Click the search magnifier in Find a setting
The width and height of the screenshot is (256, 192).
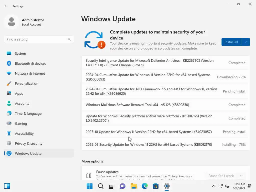click(x=69, y=39)
